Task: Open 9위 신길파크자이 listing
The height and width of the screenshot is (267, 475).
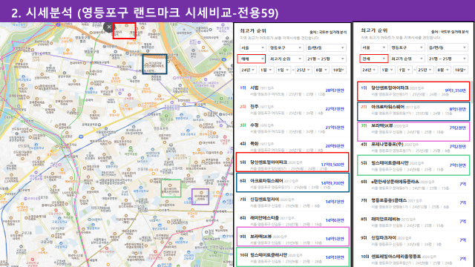Action: 413,240
